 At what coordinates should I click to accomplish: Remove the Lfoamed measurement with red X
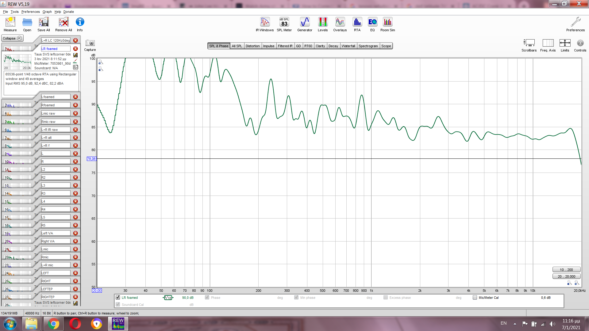(75, 97)
